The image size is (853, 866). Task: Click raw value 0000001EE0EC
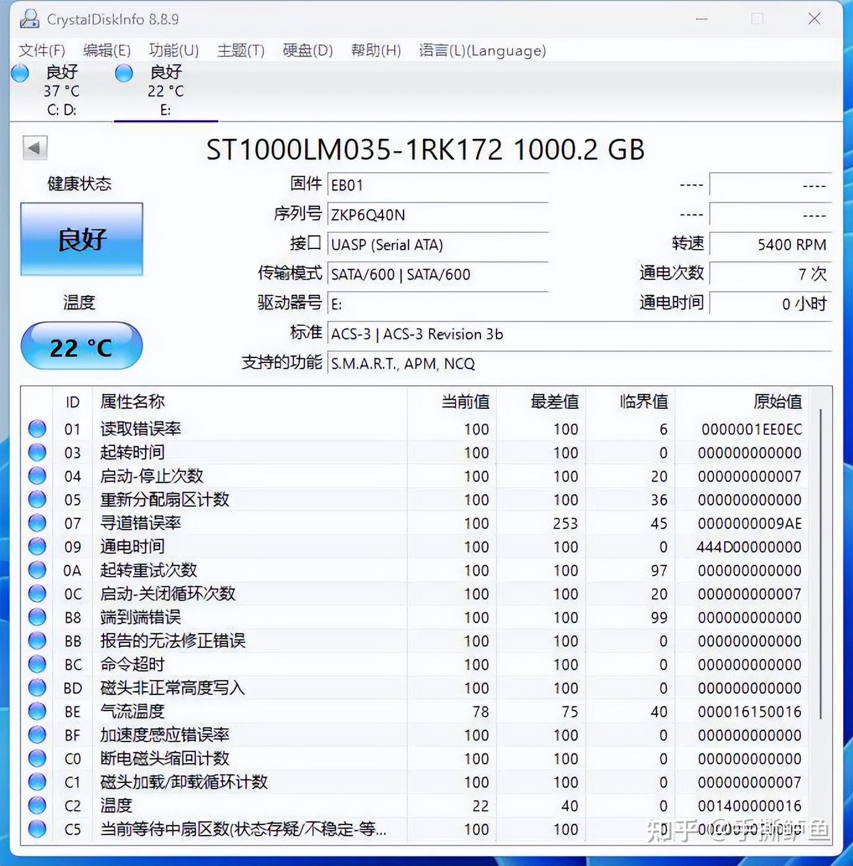coord(751,429)
